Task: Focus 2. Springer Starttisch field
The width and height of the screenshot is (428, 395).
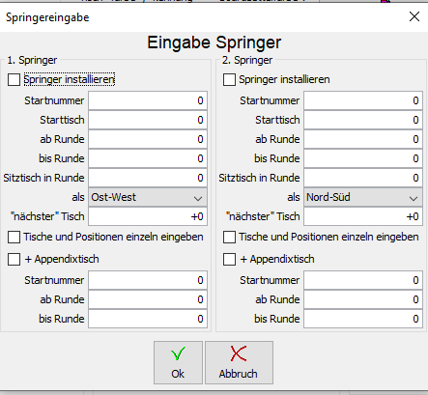Action: coord(363,120)
